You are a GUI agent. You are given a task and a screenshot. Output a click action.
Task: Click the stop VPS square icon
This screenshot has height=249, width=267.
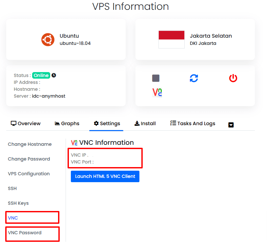156,78
